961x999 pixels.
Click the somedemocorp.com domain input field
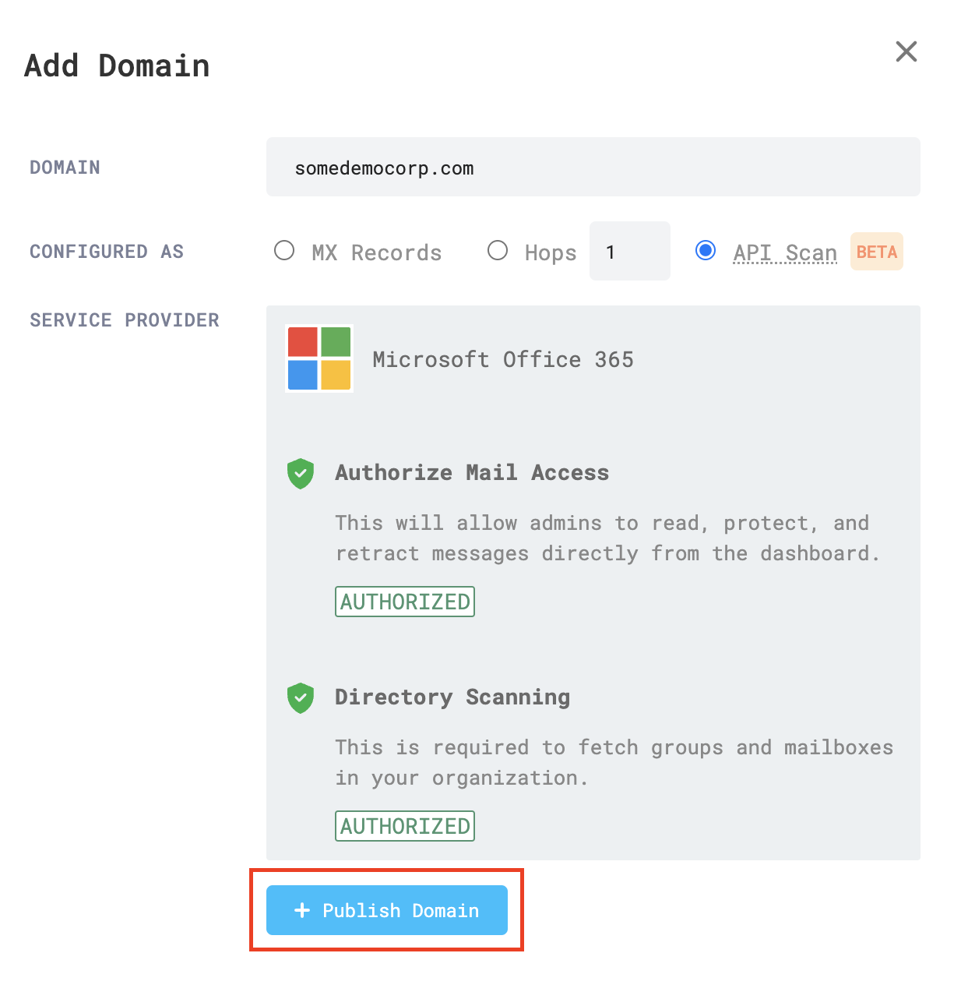point(593,167)
